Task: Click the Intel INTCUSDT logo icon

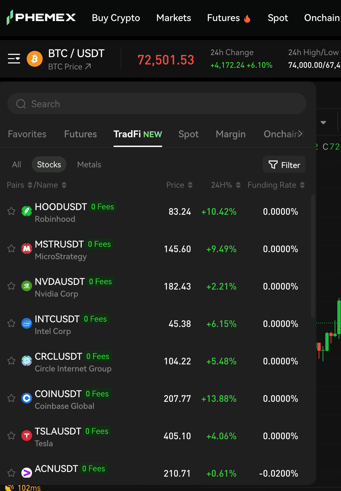Action: point(27,323)
